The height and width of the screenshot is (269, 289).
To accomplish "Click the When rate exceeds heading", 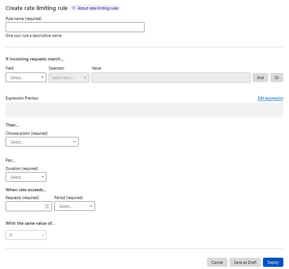I will 26,189.
